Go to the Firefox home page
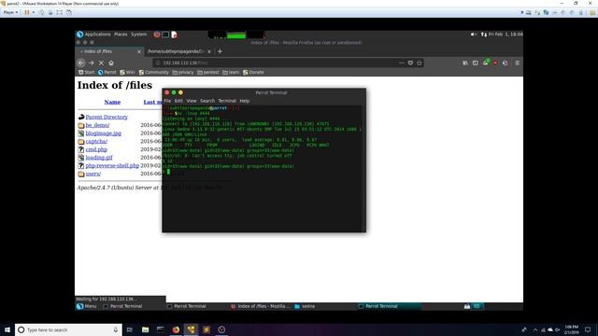Image resolution: width=598 pixels, height=336 pixels. (111, 63)
